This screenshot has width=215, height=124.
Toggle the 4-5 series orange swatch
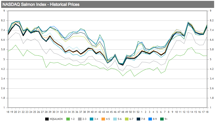pyautogui.click(x=103, y=119)
